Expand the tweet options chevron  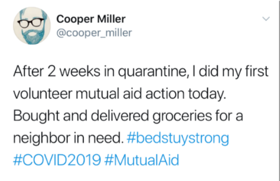[266, 19]
